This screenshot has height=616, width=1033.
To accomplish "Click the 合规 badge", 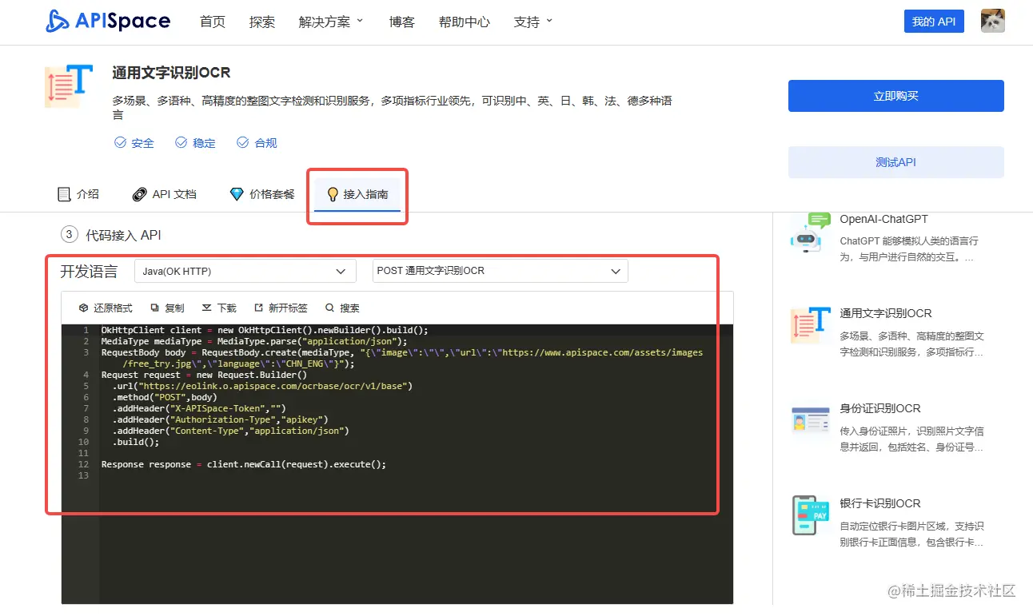I will [257, 143].
